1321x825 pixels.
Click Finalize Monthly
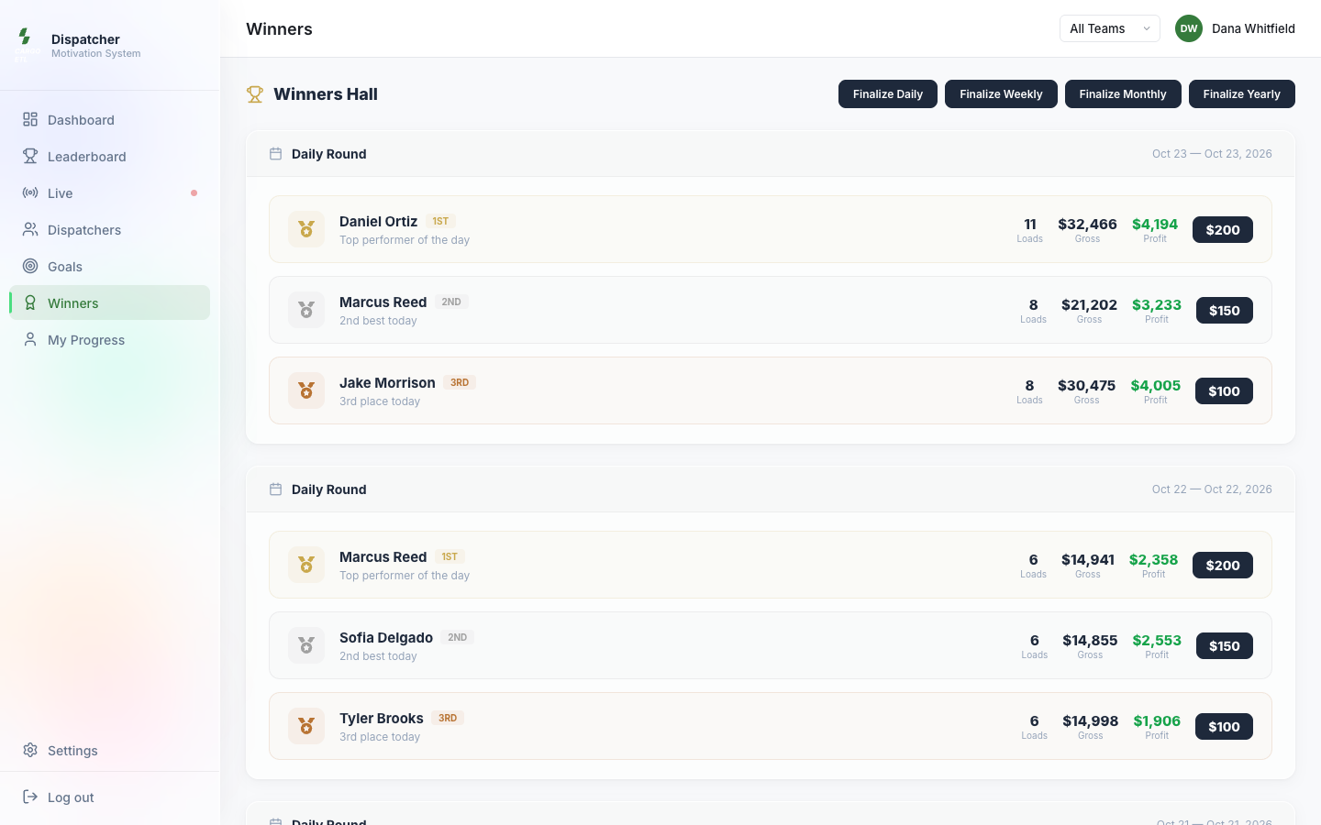pos(1123,94)
